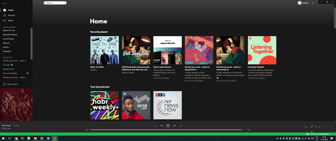Enter full screen mode

tap(331, 127)
